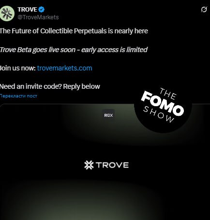The height and width of the screenshot is (220, 210).
Task: Click the blue verified badge
Action: pyautogui.click(x=42, y=10)
